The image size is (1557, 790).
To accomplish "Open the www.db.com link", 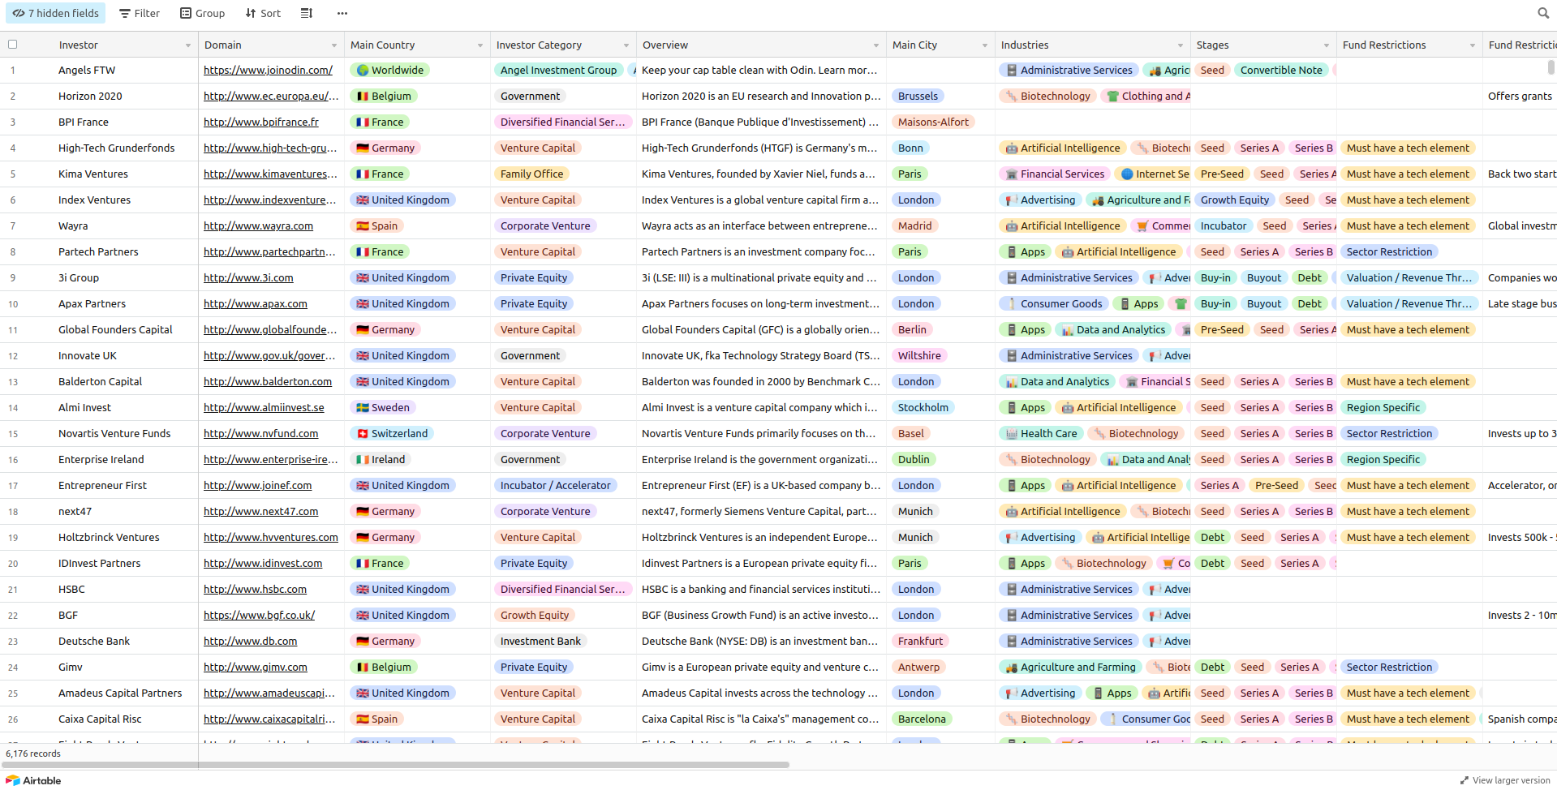I will pyautogui.click(x=250, y=642).
